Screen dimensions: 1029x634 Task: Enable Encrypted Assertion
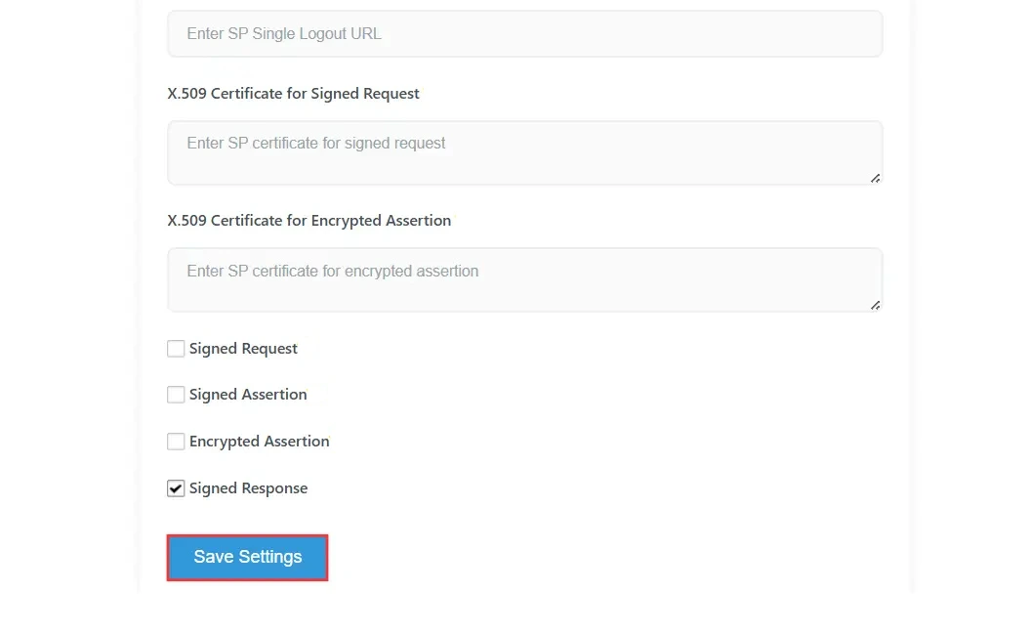(176, 441)
